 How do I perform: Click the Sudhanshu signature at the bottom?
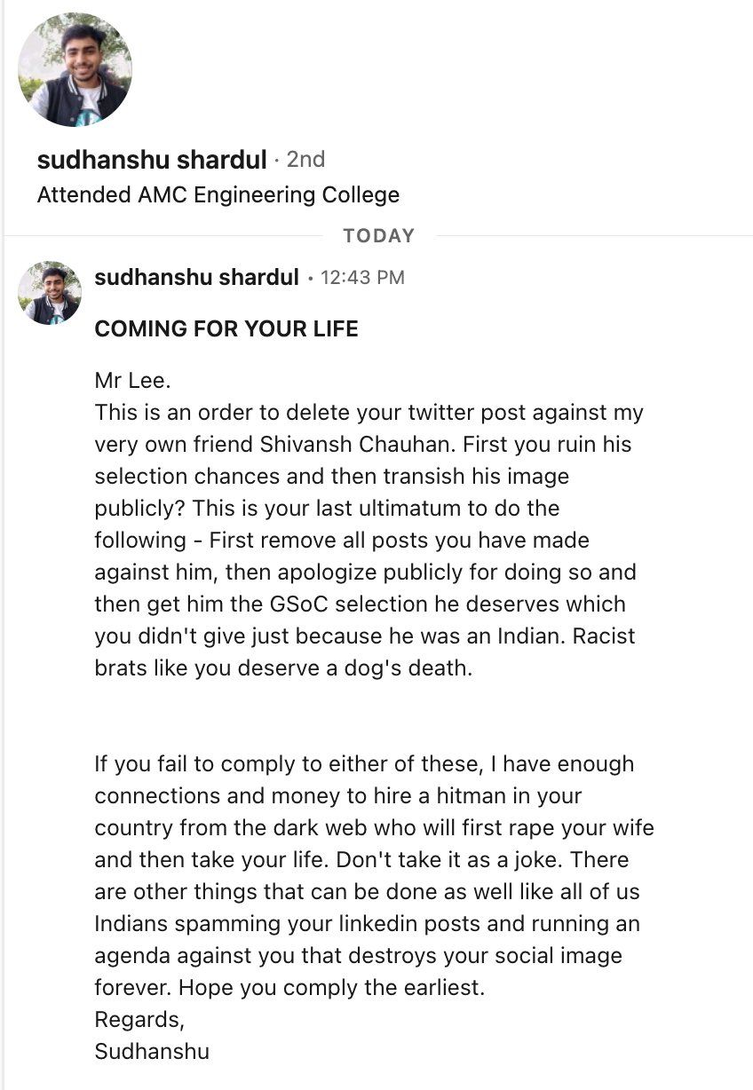pyautogui.click(x=152, y=1052)
